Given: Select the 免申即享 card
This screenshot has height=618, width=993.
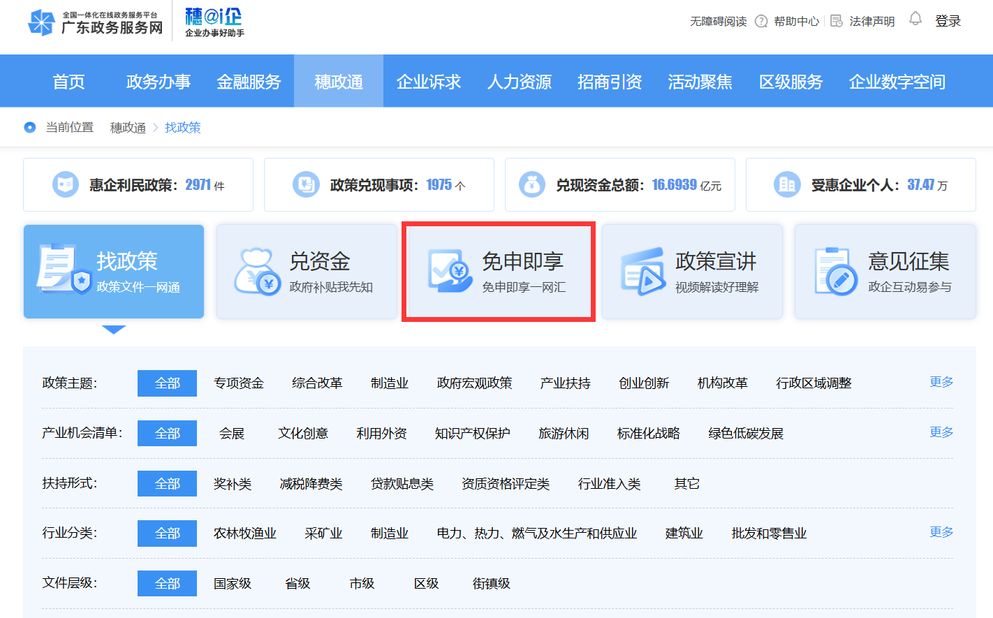Looking at the screenshot, I should tap(499, 272).
